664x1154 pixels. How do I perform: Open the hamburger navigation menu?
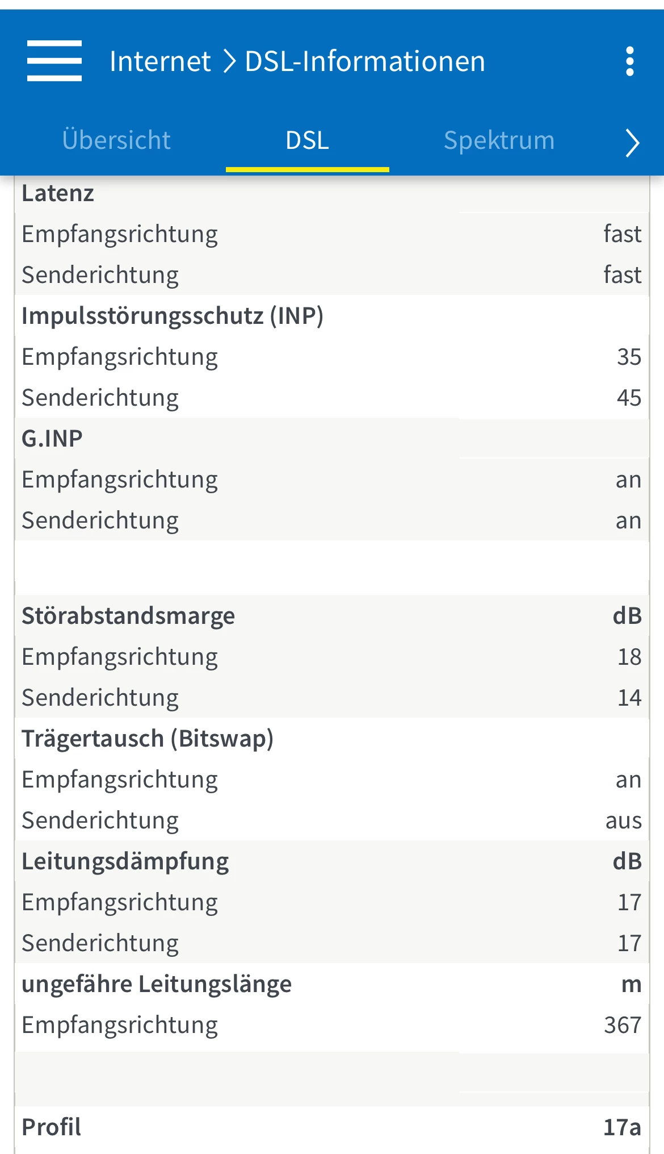click(54, 61)
